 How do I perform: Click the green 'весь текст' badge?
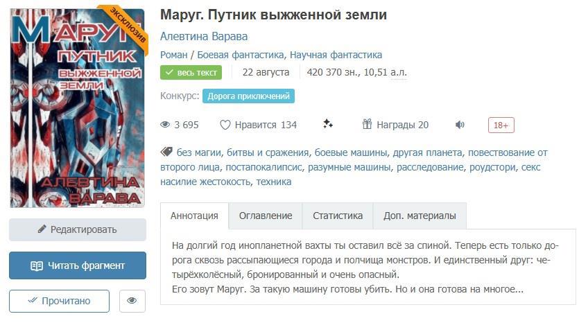(191, 72)
